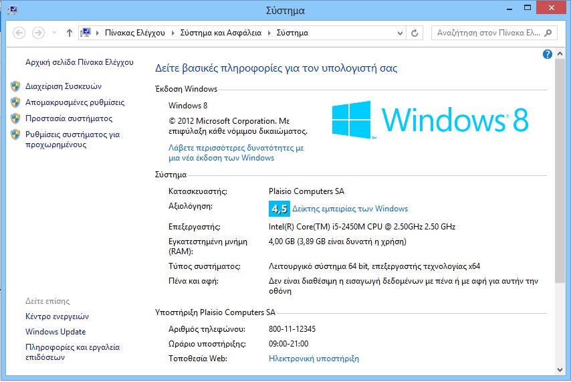This screenshot has width=571, height=382.
Task: Refresh the System page
Action: [415, 33]
